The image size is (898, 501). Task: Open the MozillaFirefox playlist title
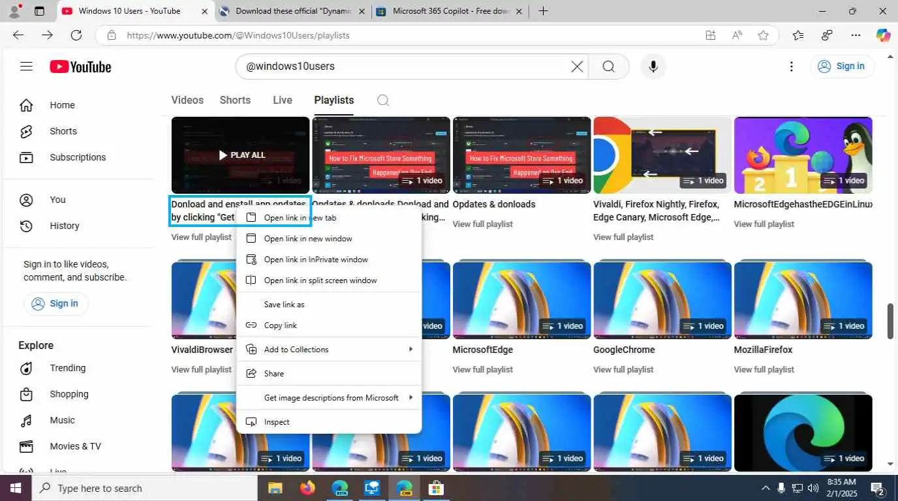pyautogui.click(x=763, y=350)
